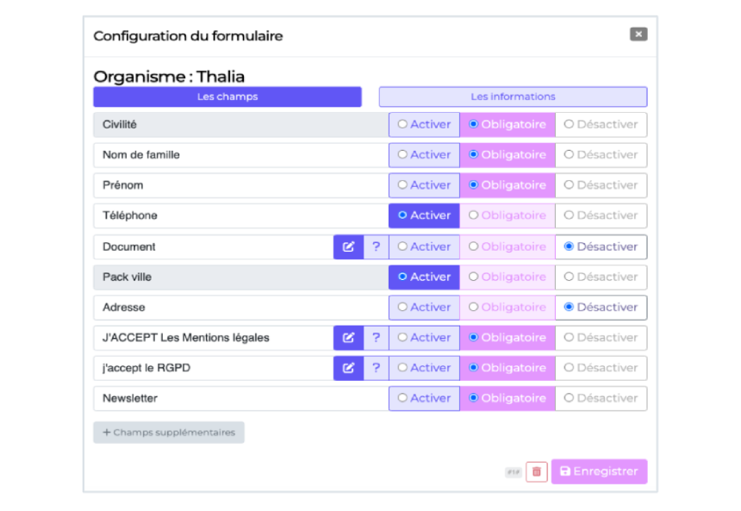Open help for Document field
The height and width of the screenshot is (511, 741).
pyautogui.click(x=376, y=246)
